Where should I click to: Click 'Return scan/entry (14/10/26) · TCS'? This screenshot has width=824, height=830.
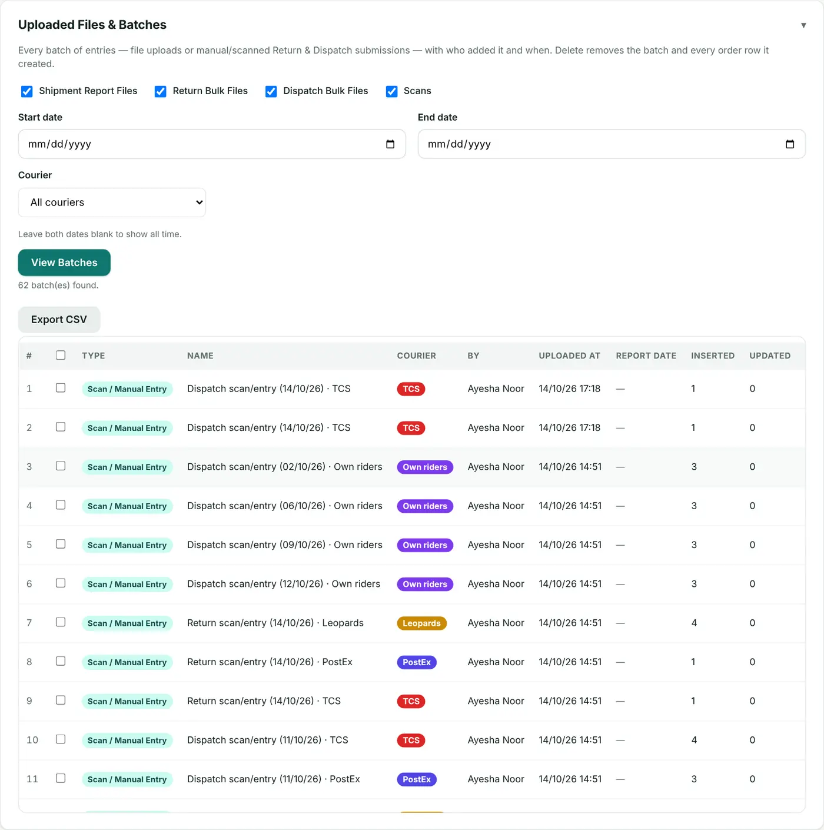coord(264,701)
